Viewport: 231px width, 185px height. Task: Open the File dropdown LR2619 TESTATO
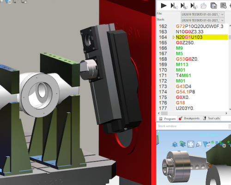click(x=202, y=14)
